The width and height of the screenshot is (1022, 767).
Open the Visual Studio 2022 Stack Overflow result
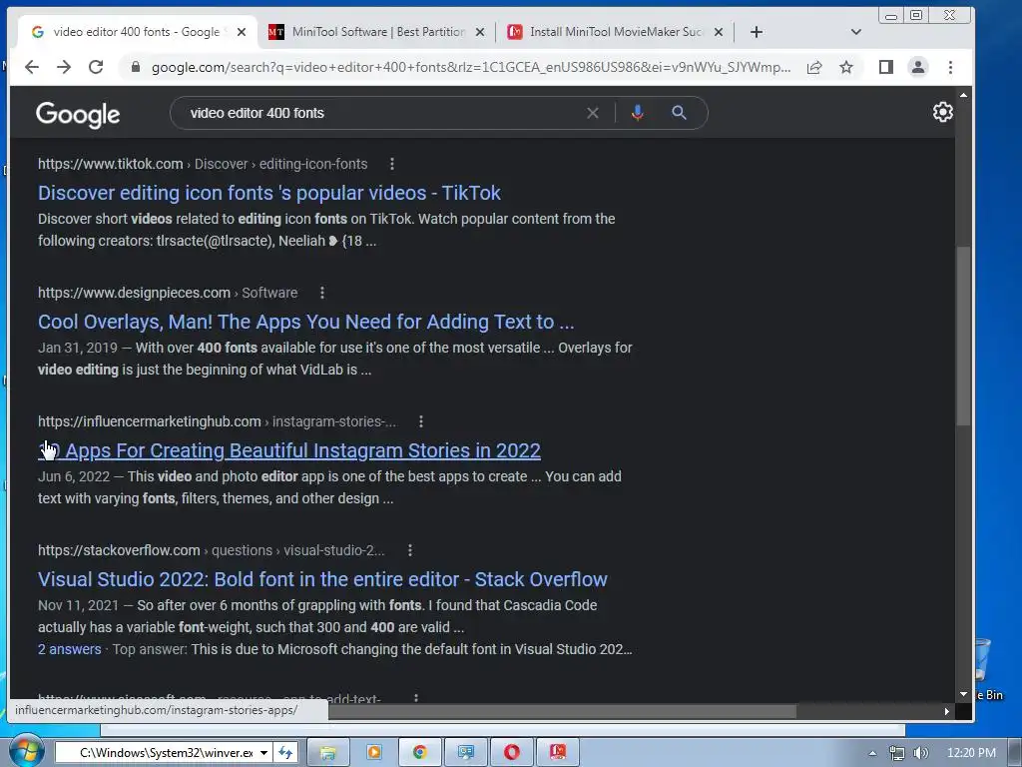[322, 579]
